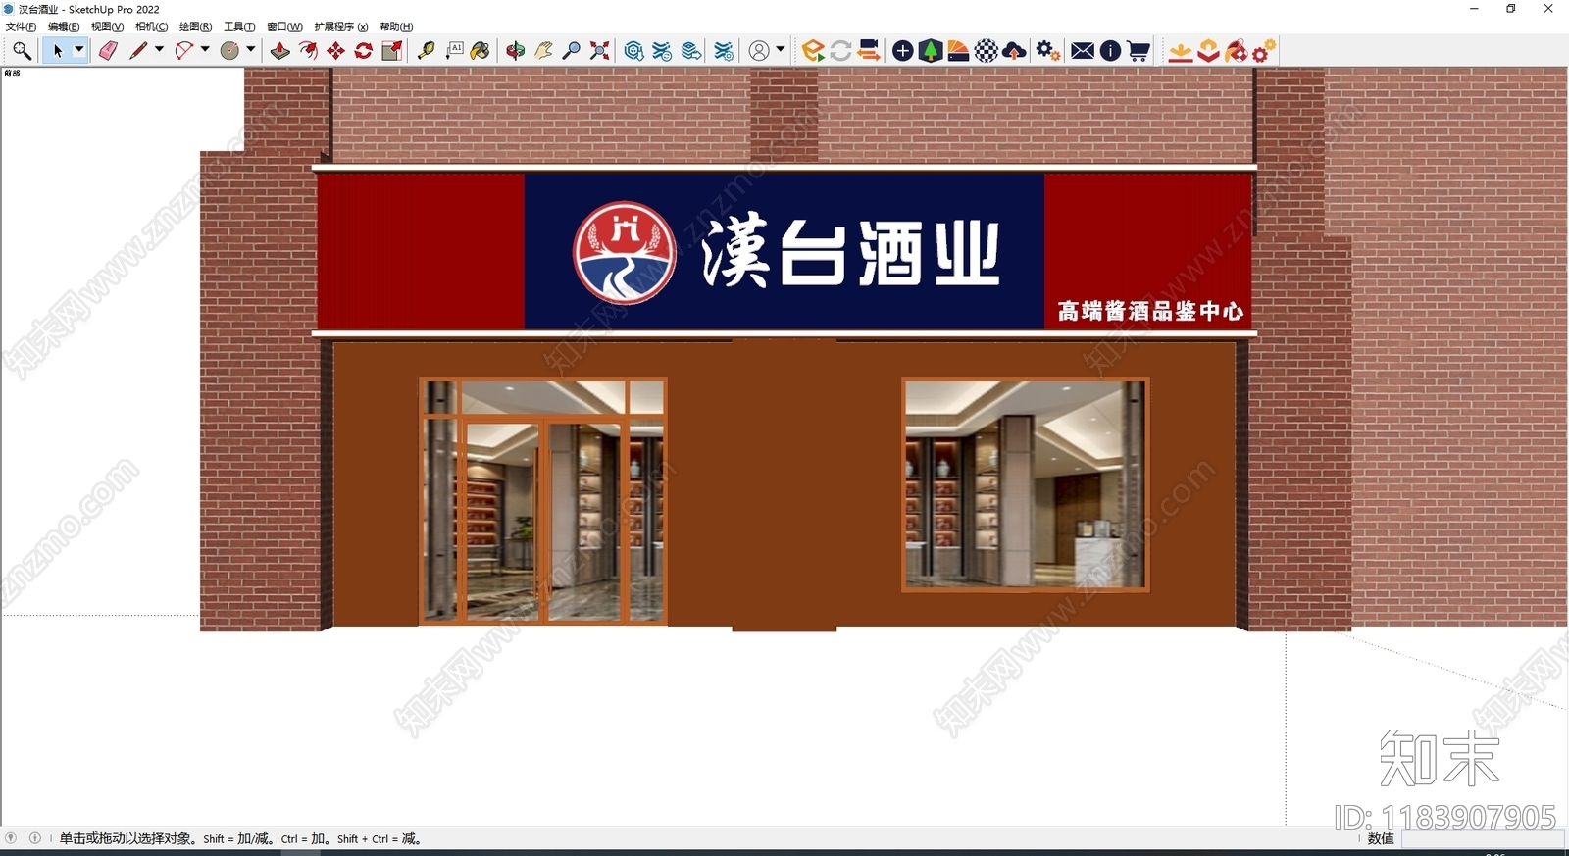Open the 绘图(R) menu
The image size is (1569, 856).
click(195, 26)
